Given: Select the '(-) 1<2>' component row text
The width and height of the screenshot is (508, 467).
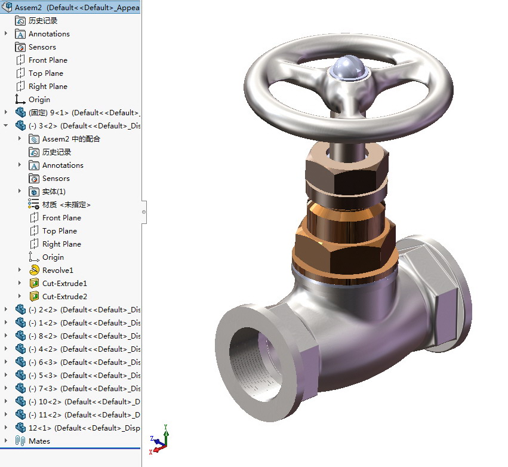Looking at the screenshot, I should [x=84, y=323].
